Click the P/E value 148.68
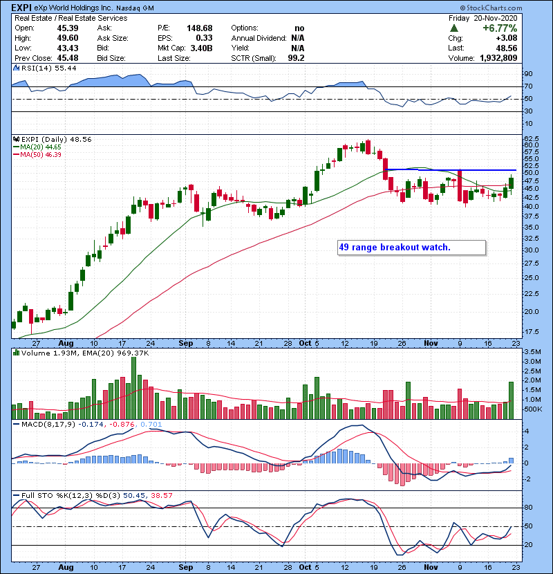Image resolution: width=553 pixels, height=574 pixels. (200, 28)
